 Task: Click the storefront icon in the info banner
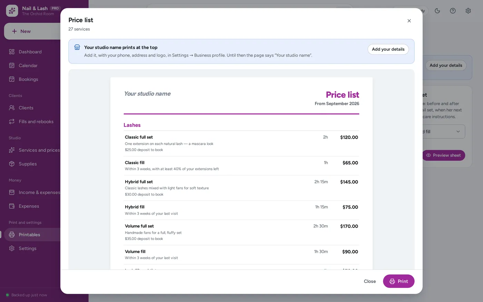click(77, 48)
